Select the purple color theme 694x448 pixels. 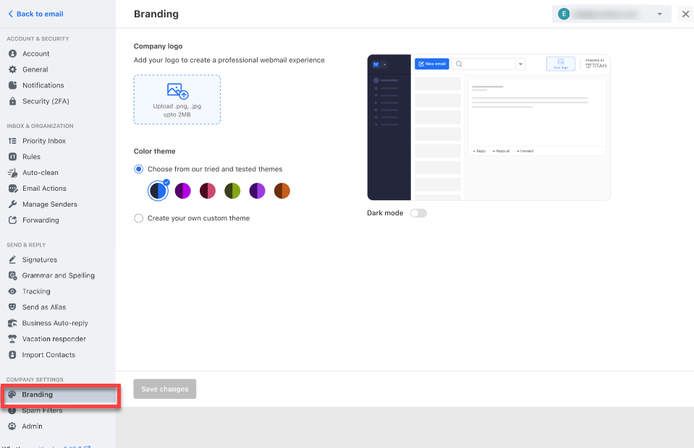(x=257, y=190)
